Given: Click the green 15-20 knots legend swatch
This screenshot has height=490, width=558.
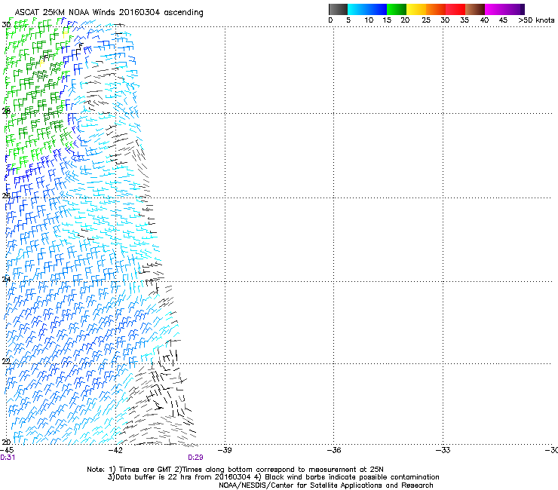Looking at the screenshot, I should coord(397,9).
